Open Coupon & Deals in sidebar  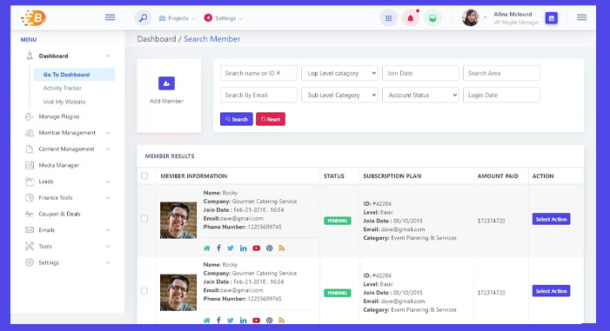click(59, 214)
